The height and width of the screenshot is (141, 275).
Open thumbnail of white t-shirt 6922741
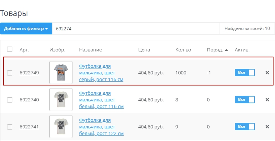[61, 127]
